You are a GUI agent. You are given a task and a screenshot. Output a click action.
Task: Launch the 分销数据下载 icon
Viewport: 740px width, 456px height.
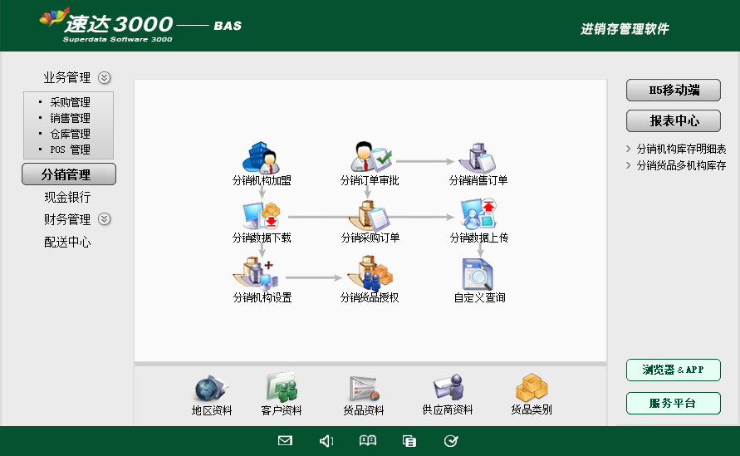[x=262, y=216]
